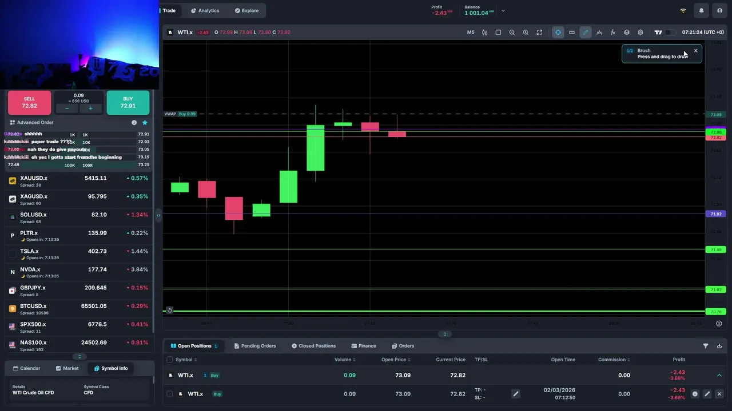Click the BUY 72.91 button
This screenshot has width=732, height=411.
point(128,103)
